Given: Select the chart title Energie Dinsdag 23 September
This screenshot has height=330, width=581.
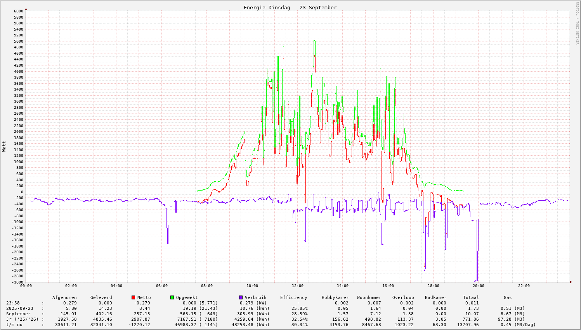Looking at the screenshot, I should (x=290, y=8).
